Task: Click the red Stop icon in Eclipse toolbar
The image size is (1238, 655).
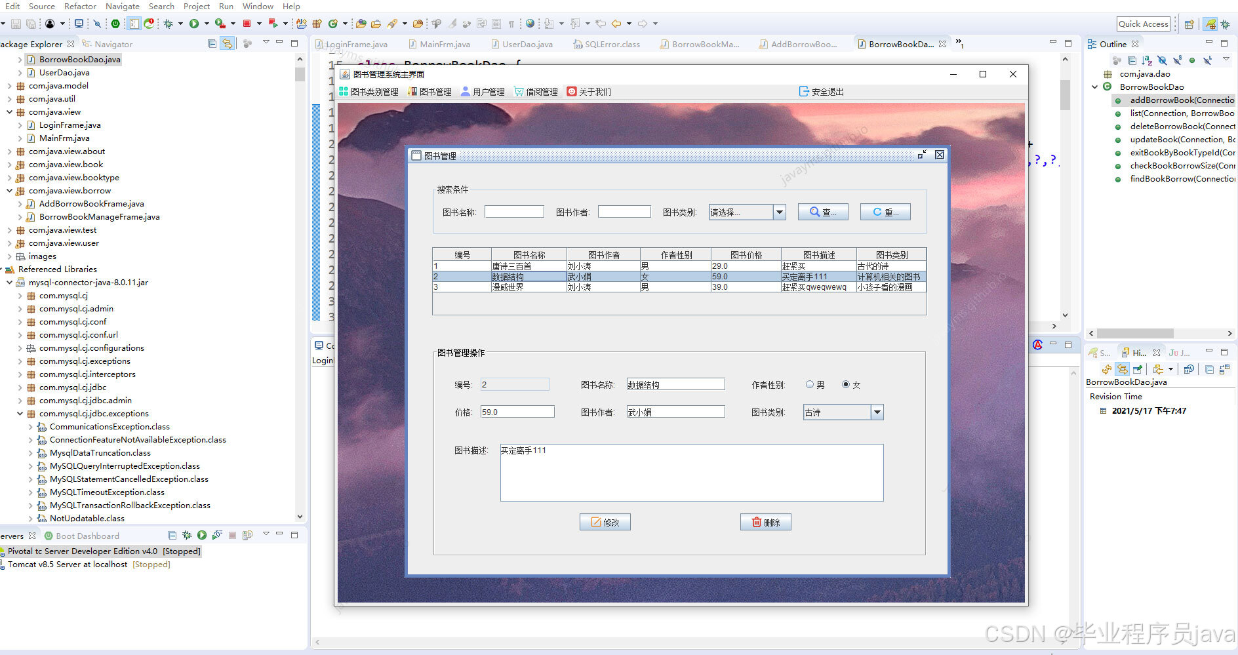Action: (247, 24)
